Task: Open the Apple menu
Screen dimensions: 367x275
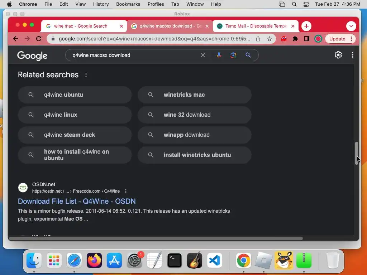Action: (9, 4)
